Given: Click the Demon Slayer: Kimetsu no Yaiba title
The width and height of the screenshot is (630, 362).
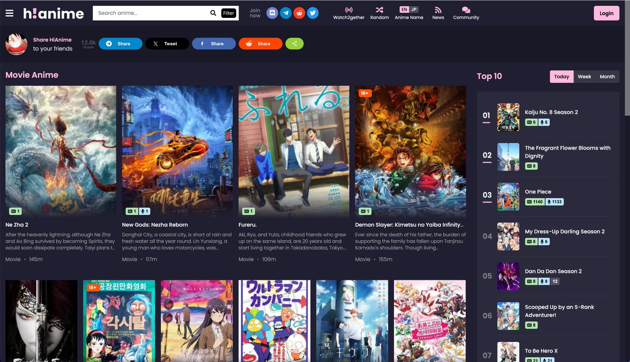Looking at the screenshot, I should coord(409,225).
